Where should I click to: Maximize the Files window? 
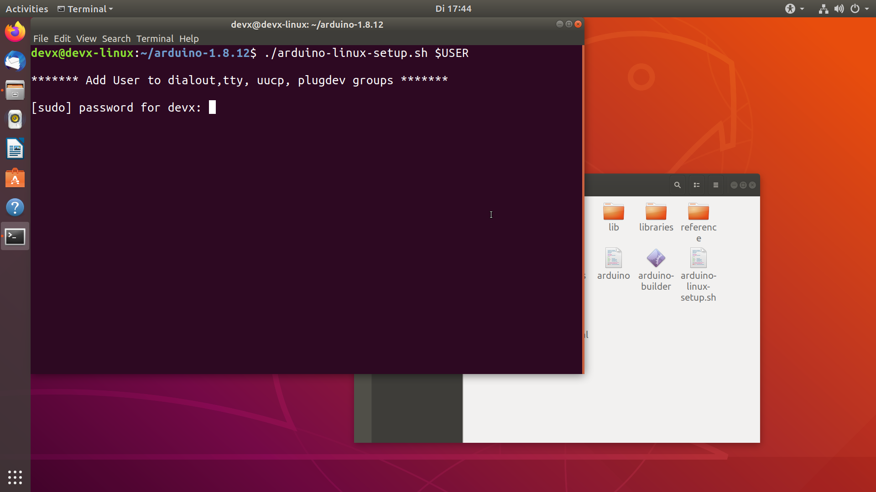(743, 185)
